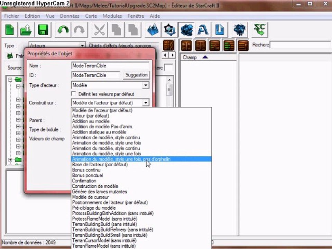Enable Définit les valeurs par défaut checkbox
The image size is (332, 249).
(x=74, y=94)
